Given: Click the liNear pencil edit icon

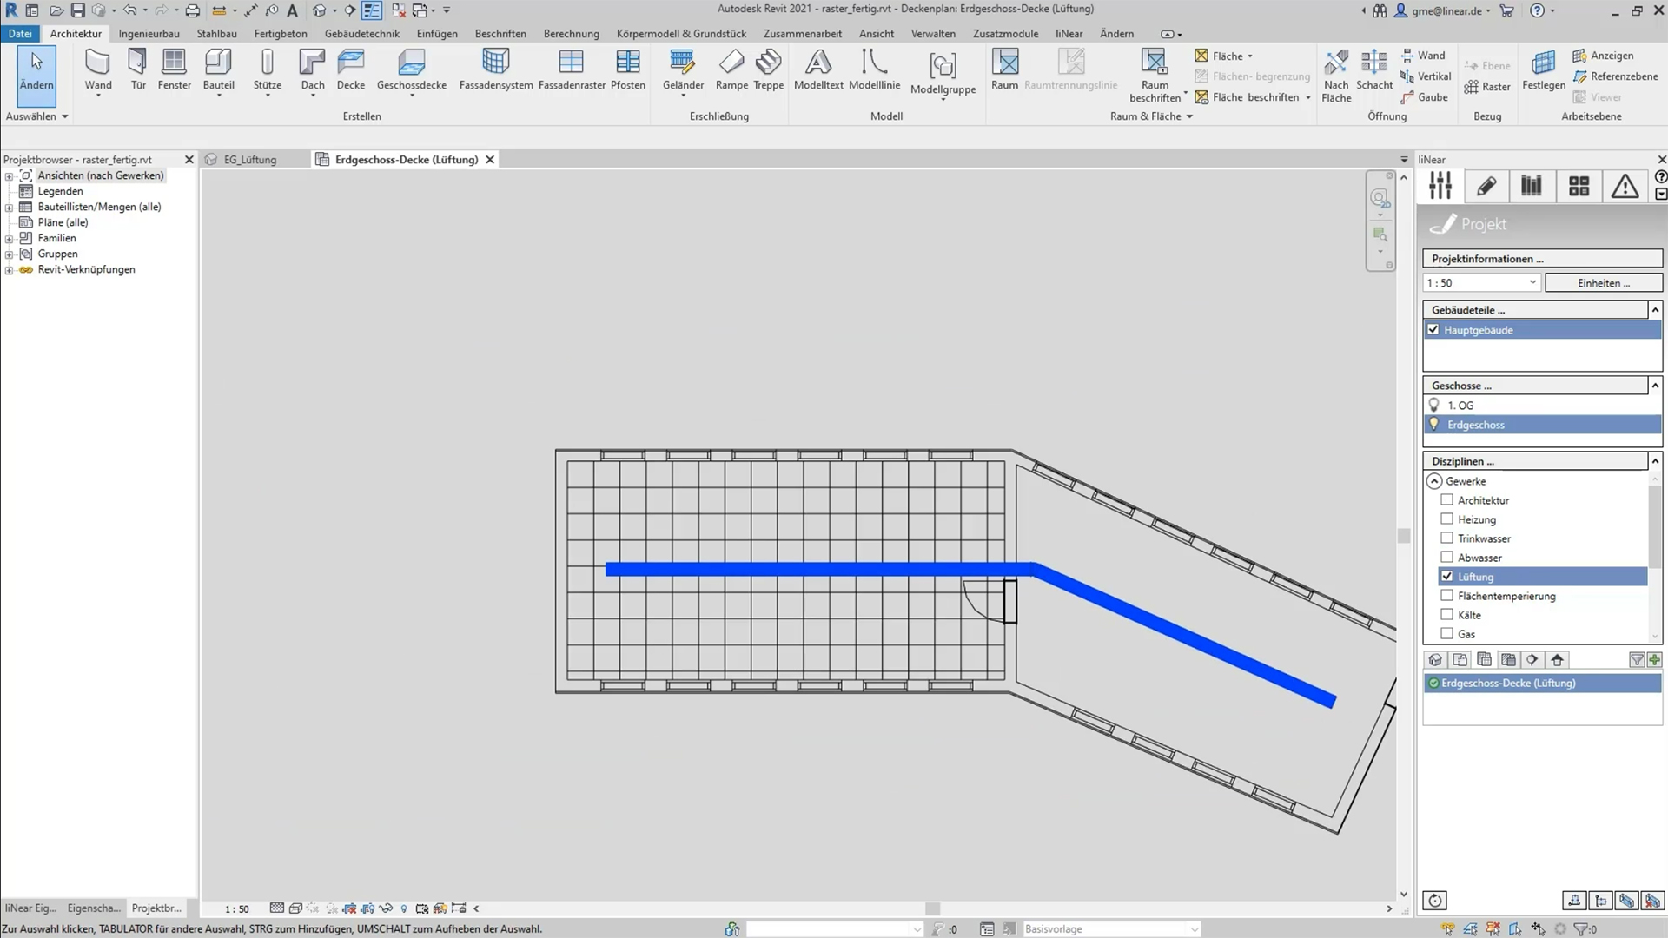Looking at the screenshot, I should pos(1486,186).
